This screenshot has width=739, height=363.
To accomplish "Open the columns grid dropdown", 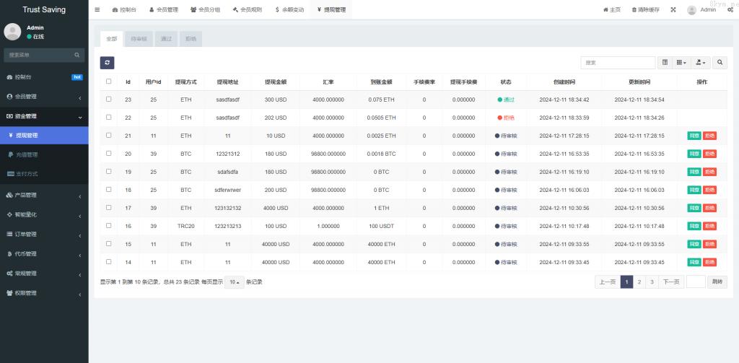I will pyautogui.click(x=681, y=63).
